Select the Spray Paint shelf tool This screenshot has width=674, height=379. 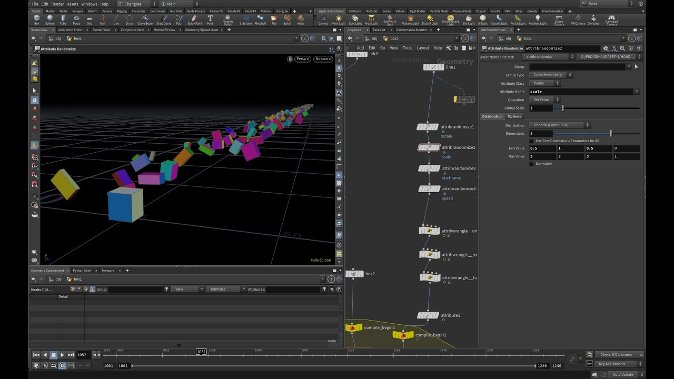pyautogui.click(x=194, y=20)
